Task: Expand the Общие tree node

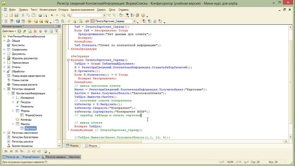Action: 4,41
